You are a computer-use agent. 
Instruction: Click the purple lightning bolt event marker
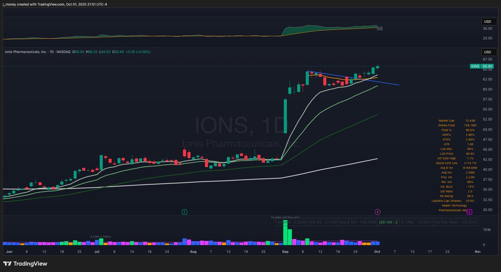[377, 212]
